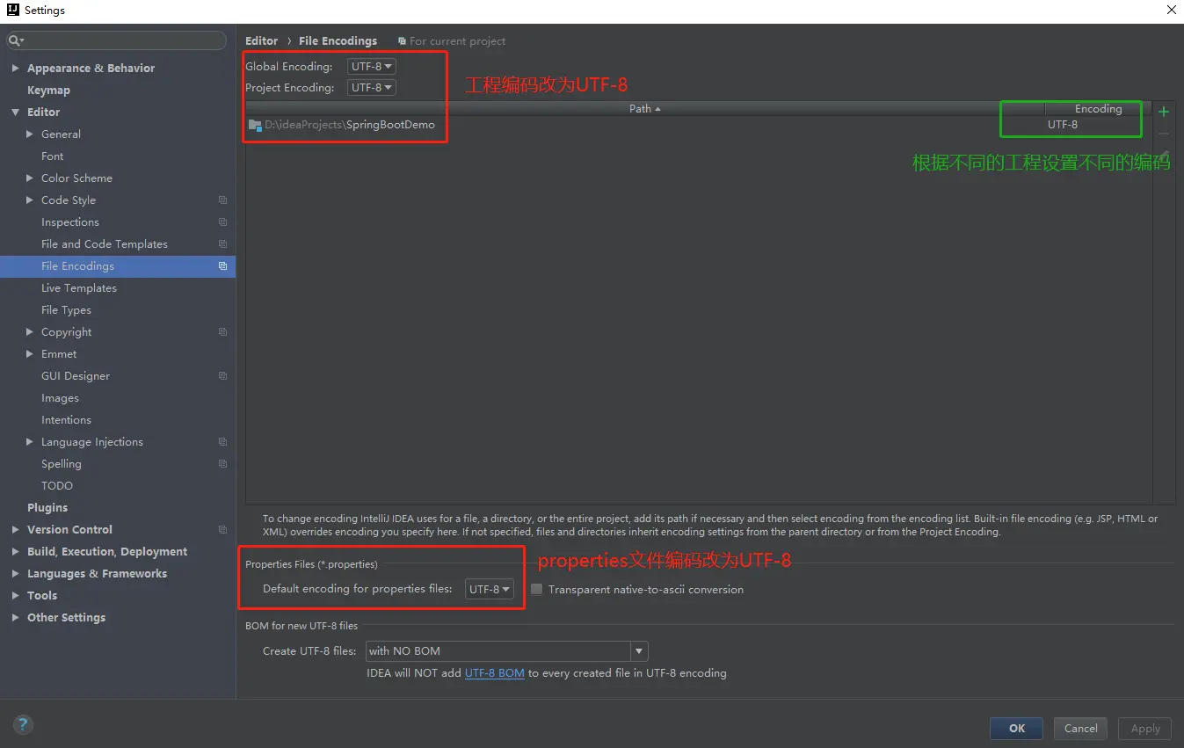Click the OK button
The height and width of the screenshot is (748, 1184).
[1016, 728]
